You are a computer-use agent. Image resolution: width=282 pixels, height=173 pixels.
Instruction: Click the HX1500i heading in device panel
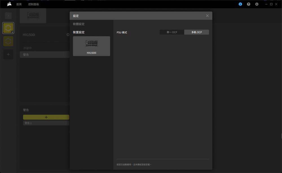(29, 35)
